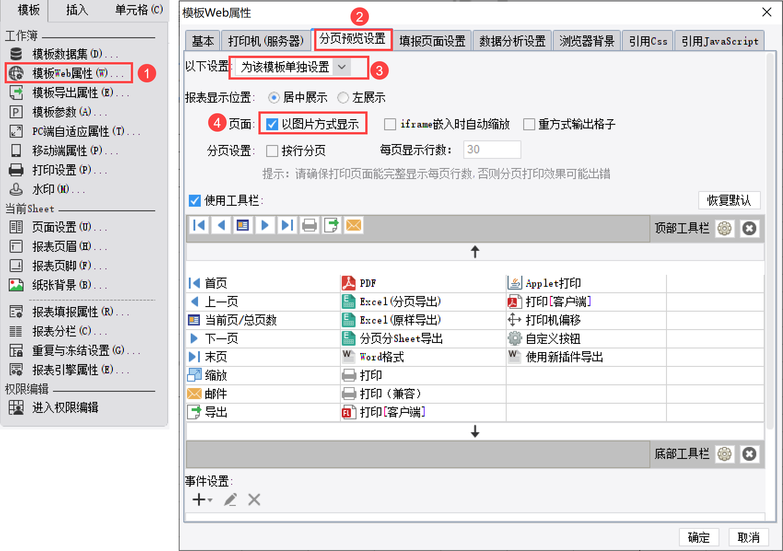
Task: Open 插入 menu
Action: click(x=77, y=10)
